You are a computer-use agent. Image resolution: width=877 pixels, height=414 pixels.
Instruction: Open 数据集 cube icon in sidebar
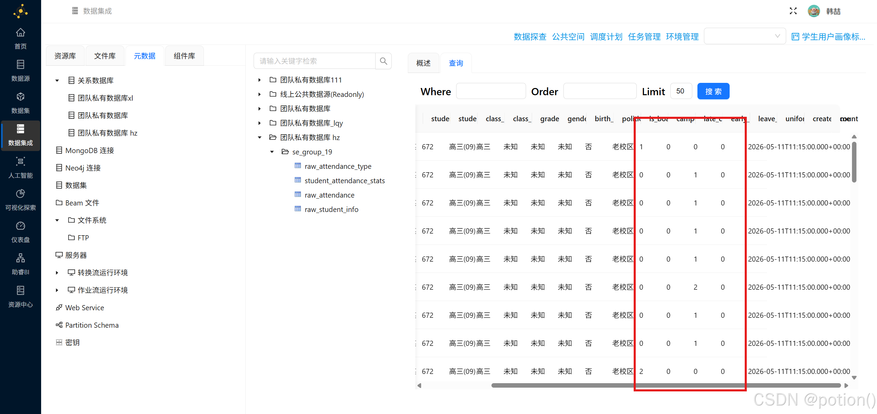(x=20, y=97)
